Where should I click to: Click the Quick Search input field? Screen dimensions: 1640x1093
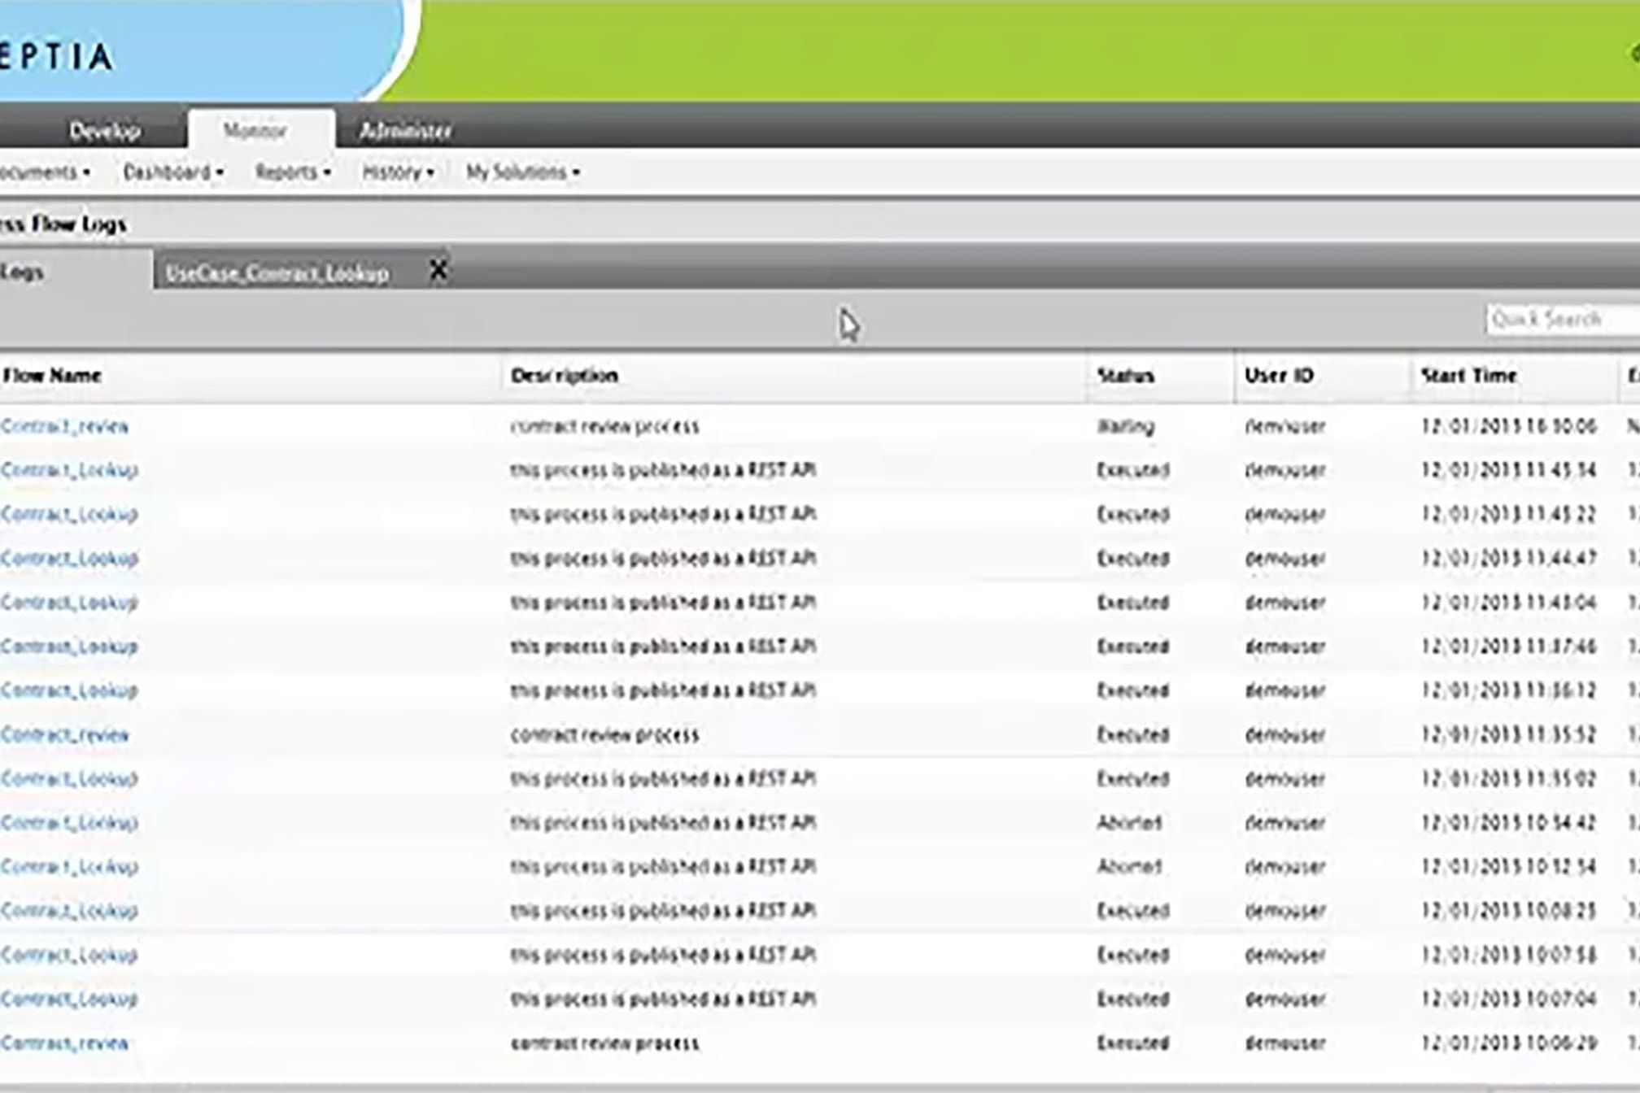1560,319
